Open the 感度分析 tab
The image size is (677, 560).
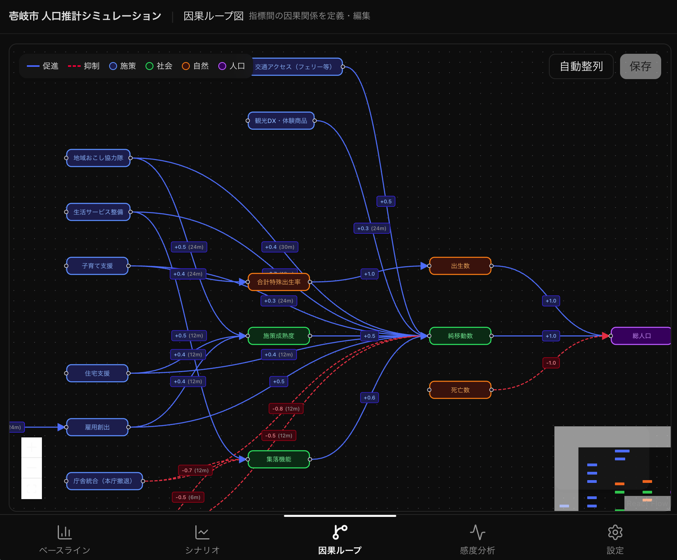coord(477,539)
